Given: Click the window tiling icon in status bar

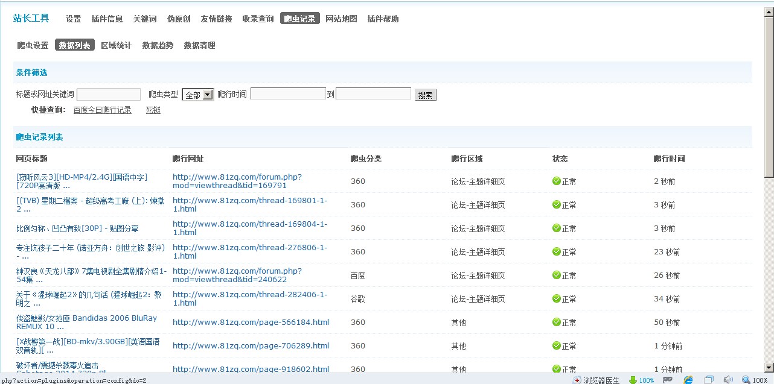Looking at the screenshot, I should pos(709,380).
